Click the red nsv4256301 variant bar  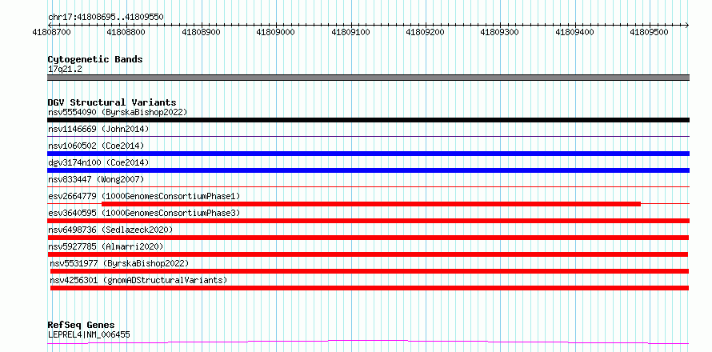pos(370,288)
